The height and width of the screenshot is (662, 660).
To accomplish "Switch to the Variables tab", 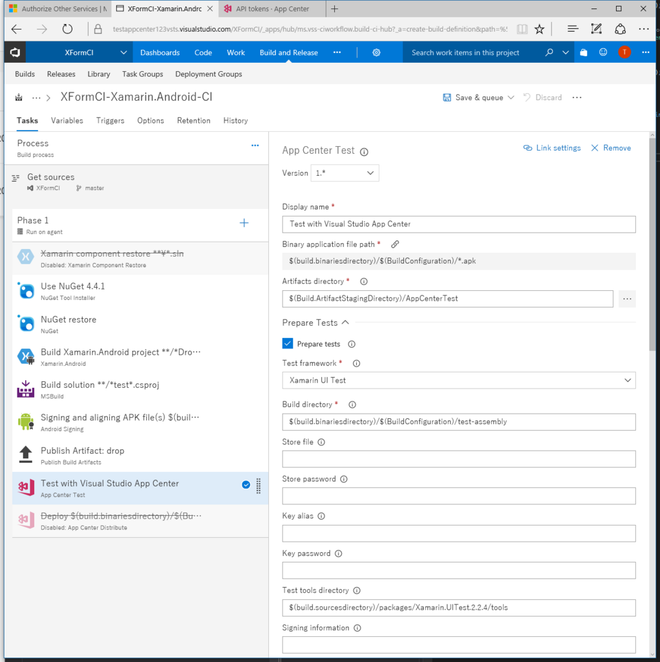I will [67, 121].
